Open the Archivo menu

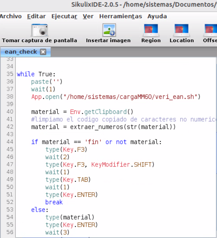[x=11, y=16]
